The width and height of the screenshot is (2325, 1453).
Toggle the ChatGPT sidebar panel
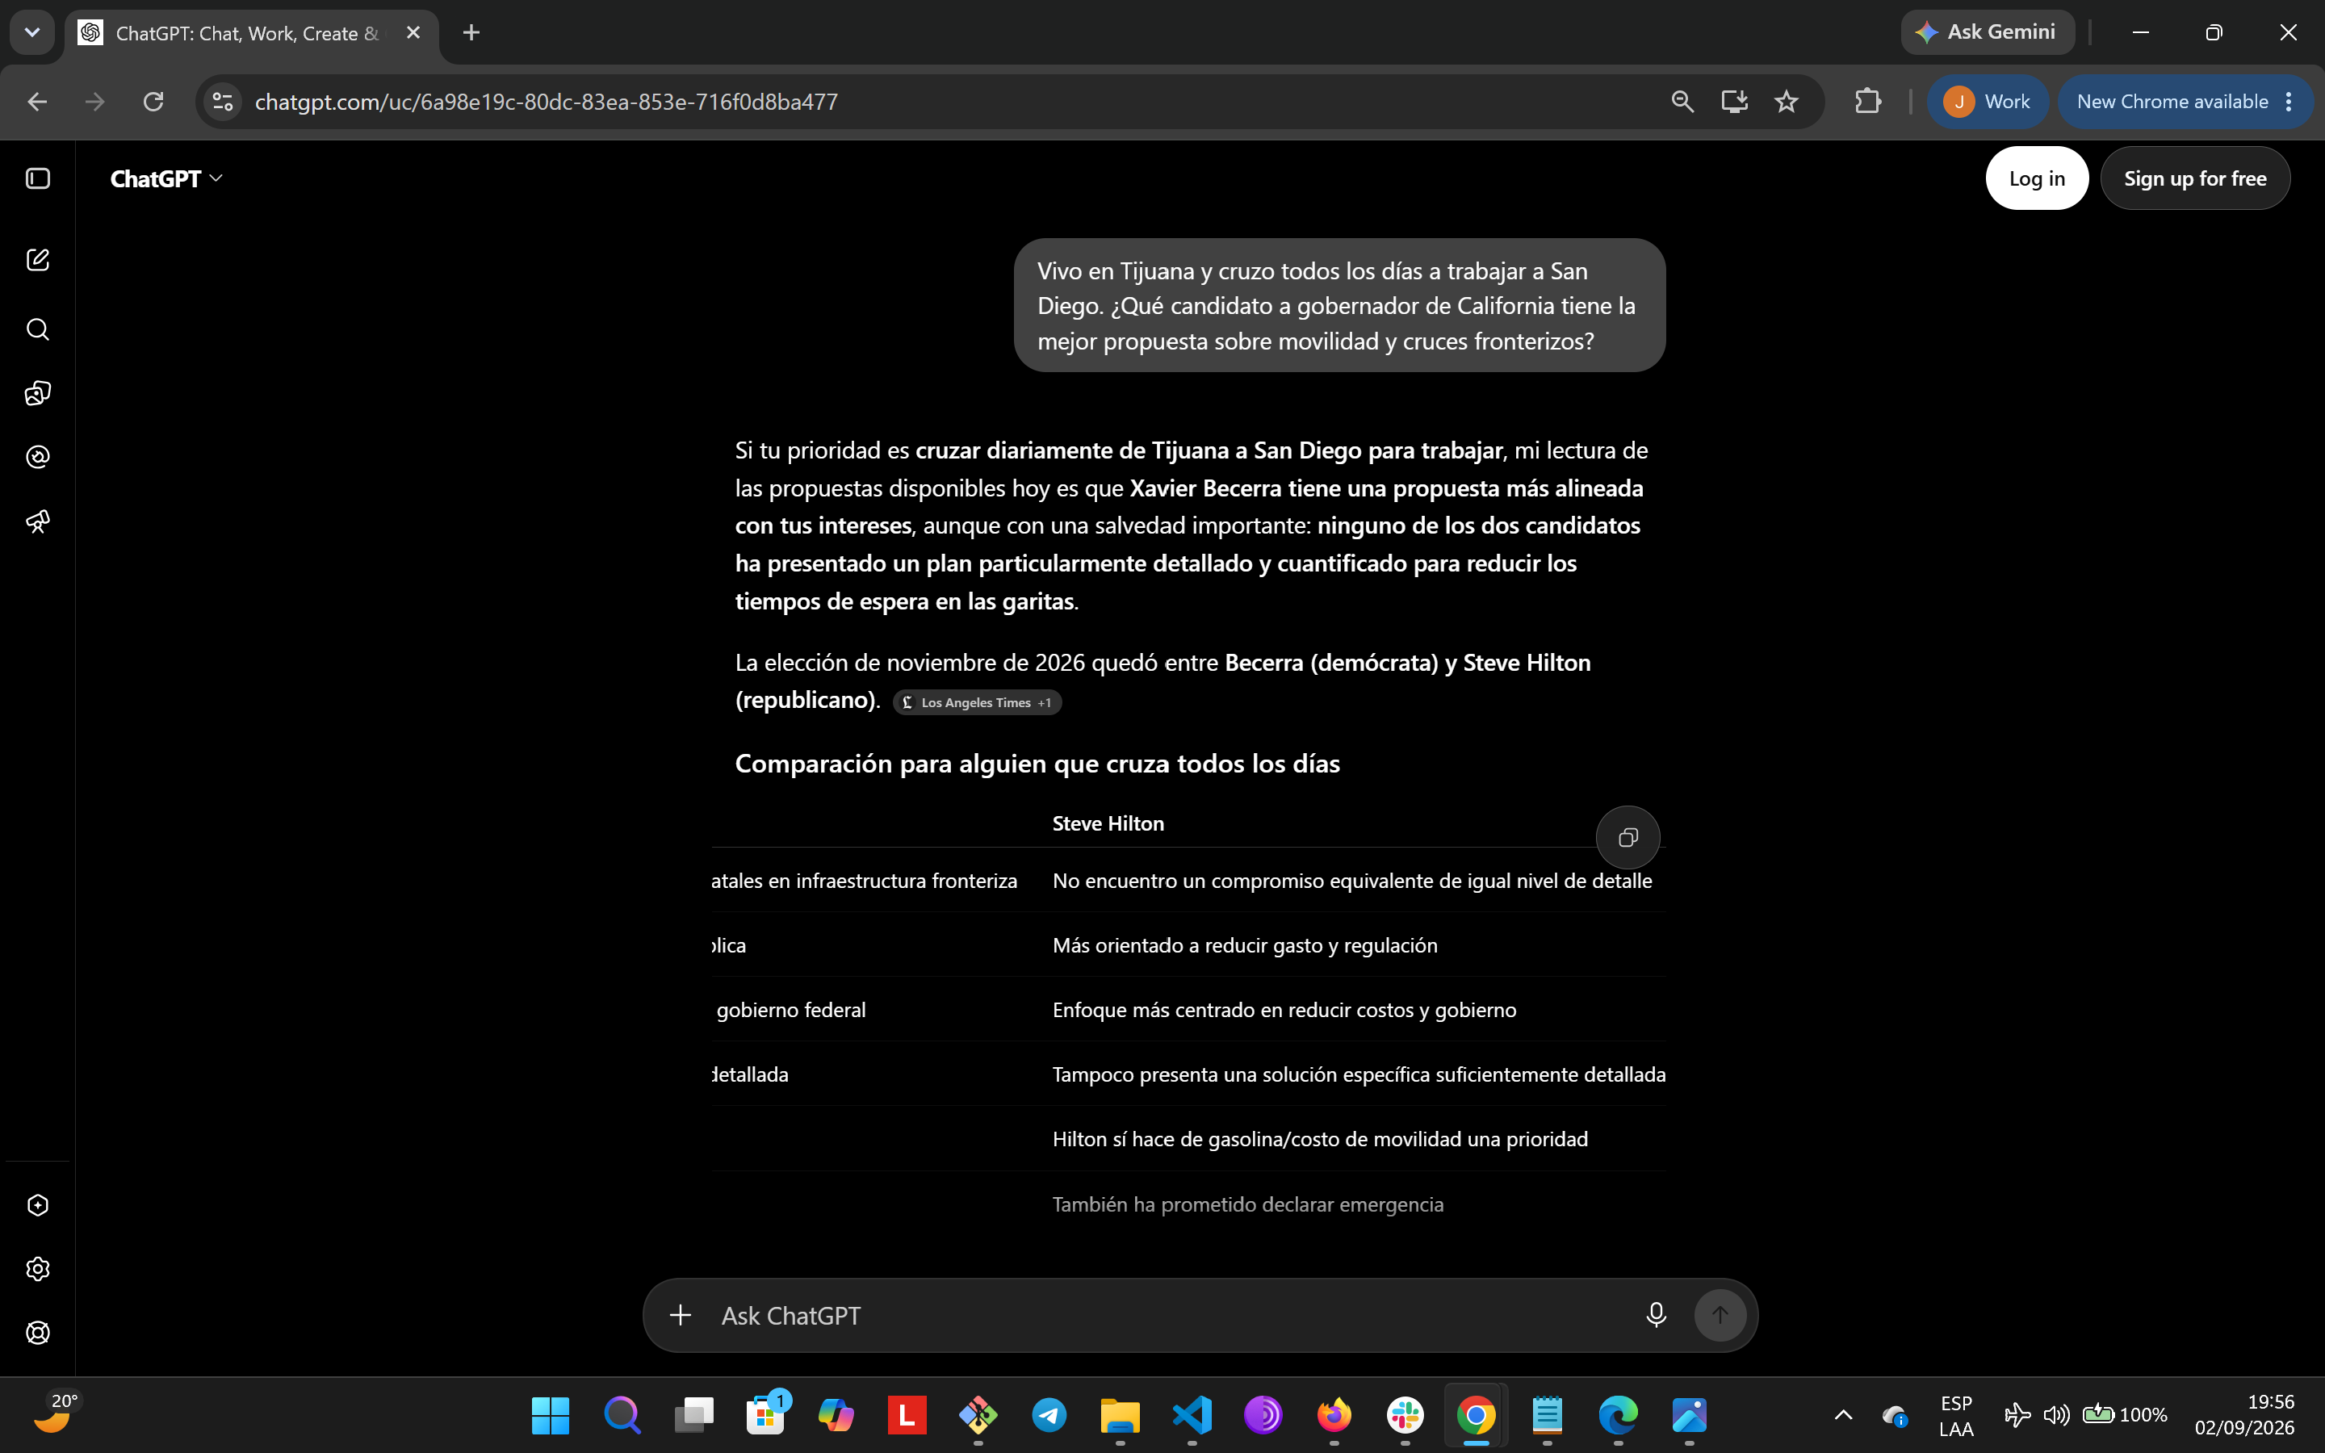coord(37,178)
